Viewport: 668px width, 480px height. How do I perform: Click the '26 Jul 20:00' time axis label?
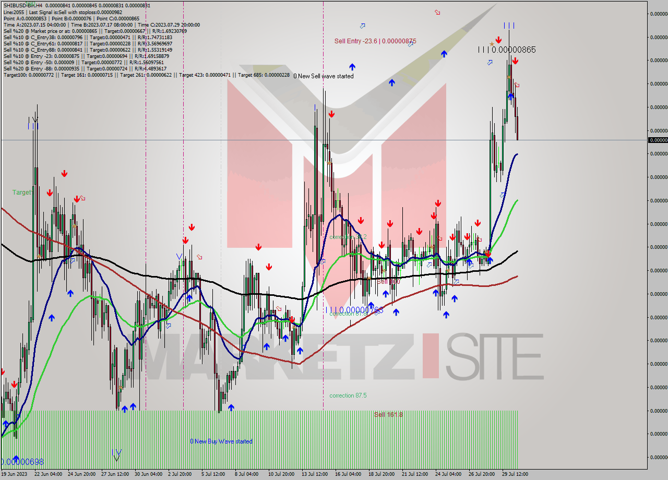point(482,474)
